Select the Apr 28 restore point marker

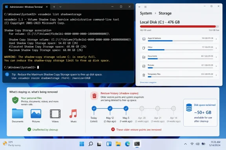point(142,108)
